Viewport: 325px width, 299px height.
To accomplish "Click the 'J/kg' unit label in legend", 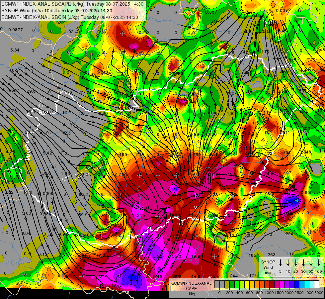I will (191, 294).
